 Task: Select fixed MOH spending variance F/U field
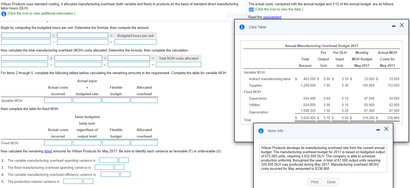[119, 167]
